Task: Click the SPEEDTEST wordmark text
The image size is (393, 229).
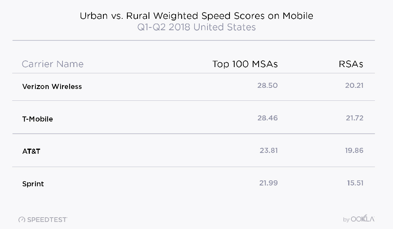Action: tap(47, 220)
